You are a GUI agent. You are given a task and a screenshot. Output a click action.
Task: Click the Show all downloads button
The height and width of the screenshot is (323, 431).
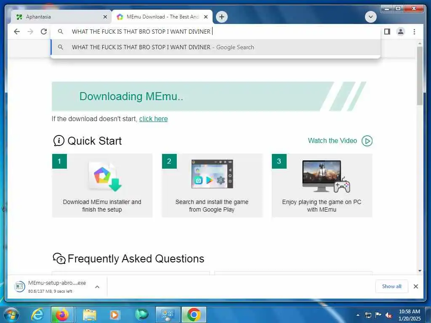tap(391, 286)
